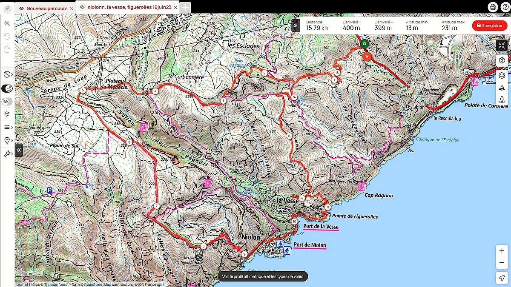Close the Nouveau parcours tab
The width and height of the screenshot is (511, 287).
tap(72, 8)
